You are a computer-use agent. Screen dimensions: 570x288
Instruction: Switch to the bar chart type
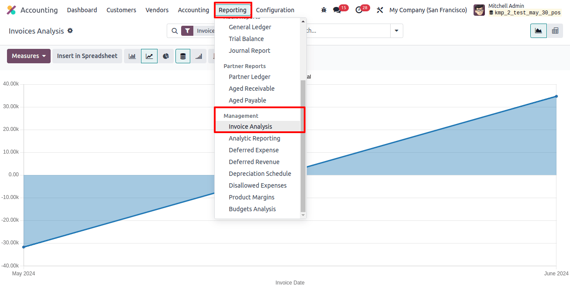tap(132, 56)
